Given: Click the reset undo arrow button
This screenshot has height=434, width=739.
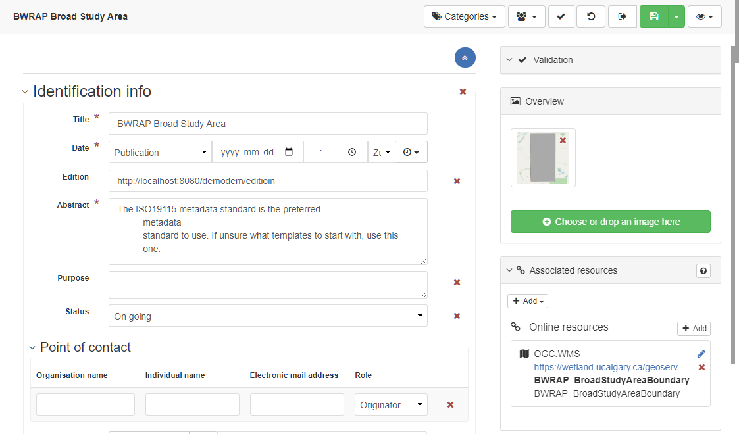Looking at the screenshot, I should [591, 16].
